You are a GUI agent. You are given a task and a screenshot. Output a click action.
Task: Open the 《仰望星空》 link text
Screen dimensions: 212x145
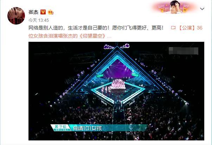click(x=92, y=36)
